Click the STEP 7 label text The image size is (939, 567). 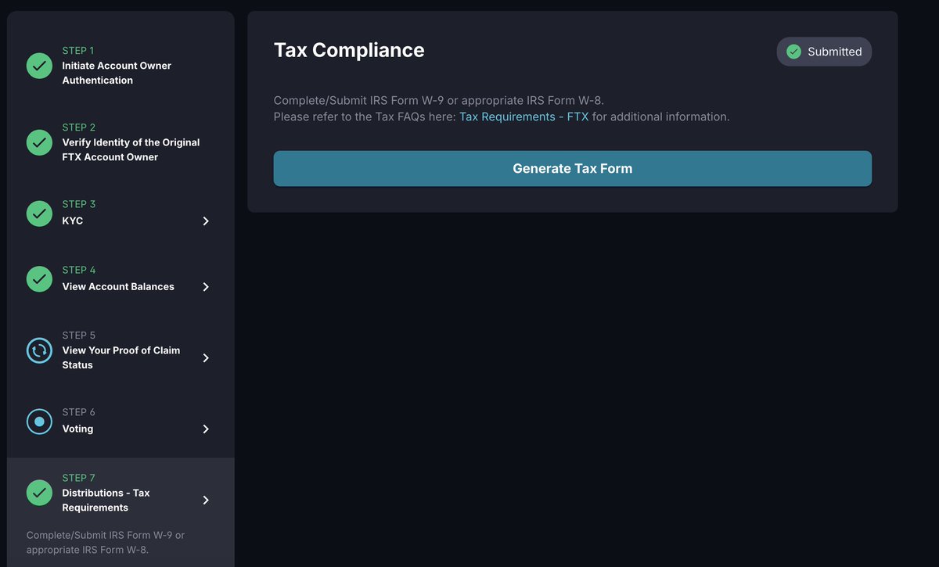click(x=79, y=478)
